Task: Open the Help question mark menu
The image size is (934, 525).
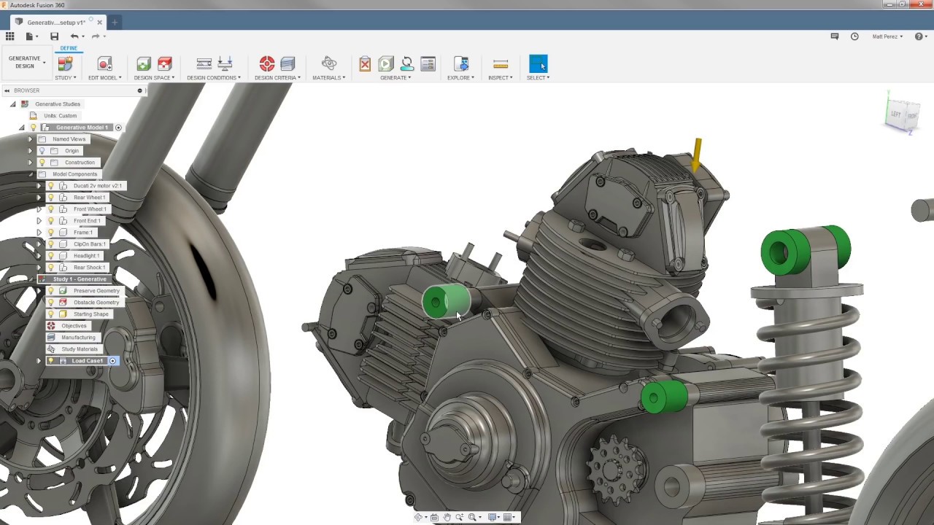Action: click(x=921, y=36)
